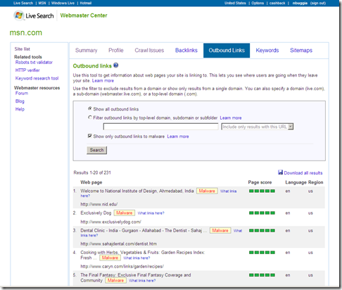Click page score bar for nid.edu
The image size is (342, 290).
(262, 191)
